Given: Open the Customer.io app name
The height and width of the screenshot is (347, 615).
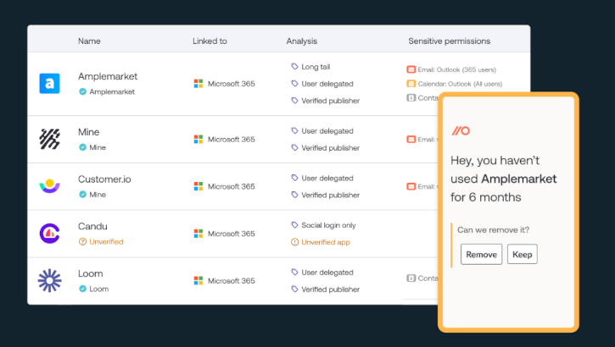Looking at the screenshot, I should [x=104, y=179].
